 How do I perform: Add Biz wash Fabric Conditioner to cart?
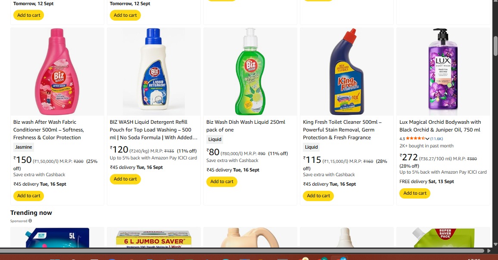28,196
